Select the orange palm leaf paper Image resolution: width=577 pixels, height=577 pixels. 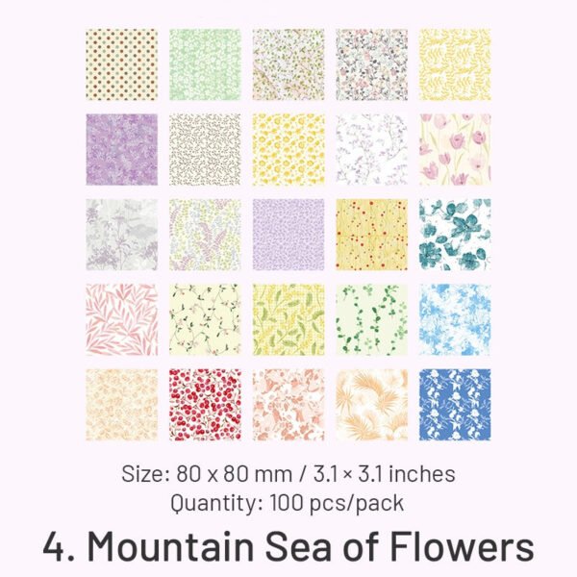pyautogui.click(x=371, y=405)
